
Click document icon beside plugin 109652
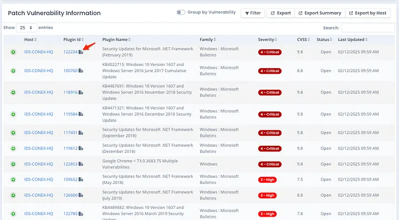pyautogui.click(x=81, y=180)
